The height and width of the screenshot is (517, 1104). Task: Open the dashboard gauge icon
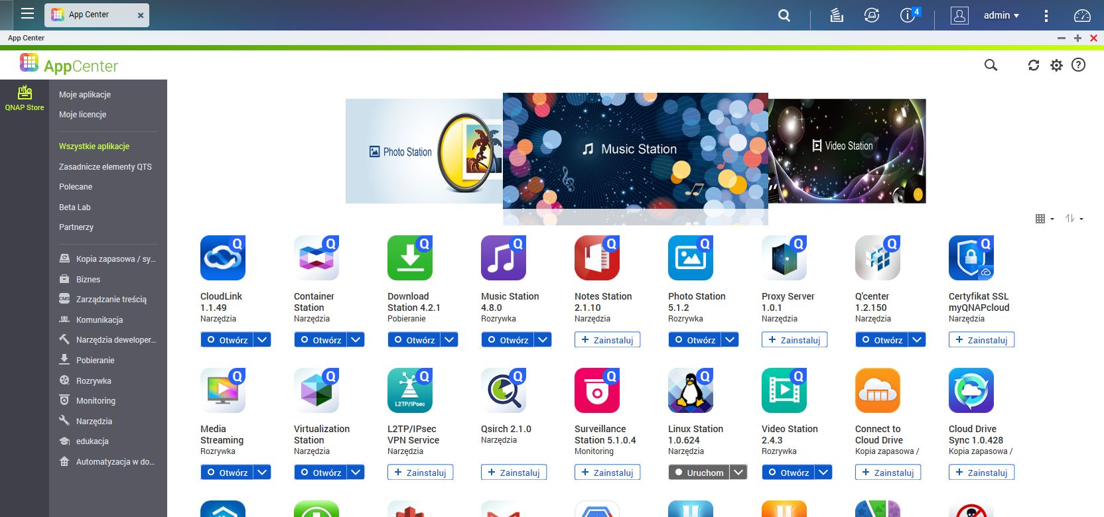pos(1082,15)
